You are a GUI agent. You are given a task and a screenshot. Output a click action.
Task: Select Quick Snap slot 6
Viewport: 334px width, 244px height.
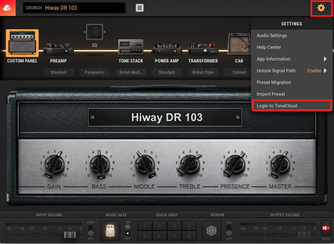click(x=159, y=236)
